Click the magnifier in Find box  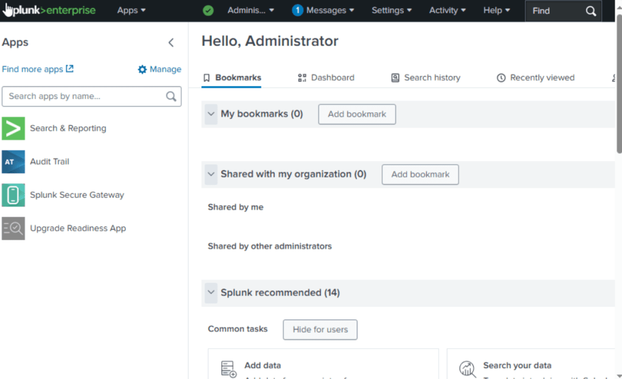[590, 11]
